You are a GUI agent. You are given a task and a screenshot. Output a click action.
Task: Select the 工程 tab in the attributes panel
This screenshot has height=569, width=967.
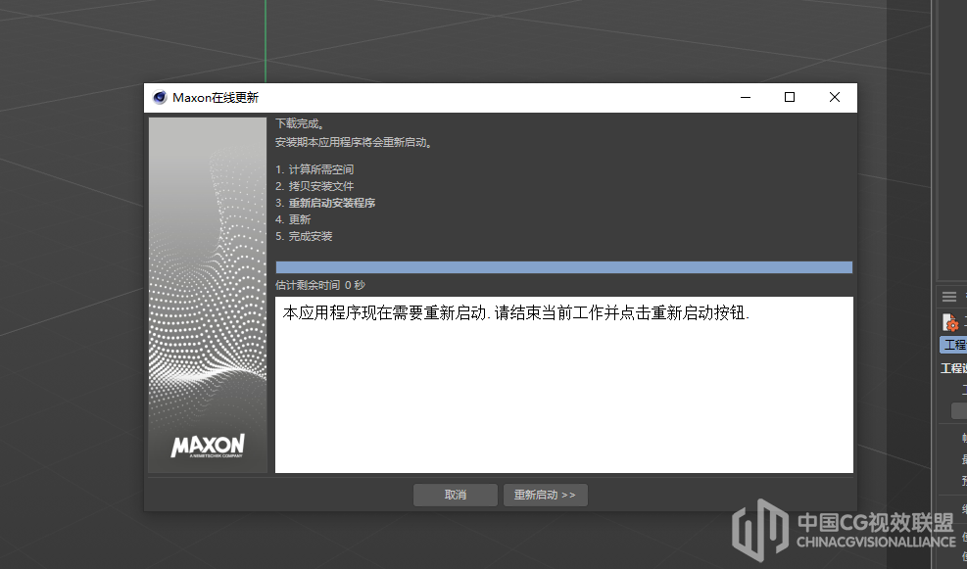(953, 345)
